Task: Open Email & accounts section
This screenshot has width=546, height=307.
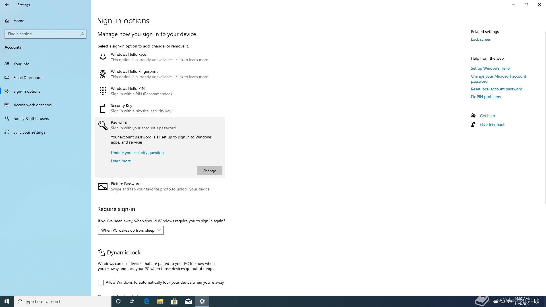Action: [28, 78]
